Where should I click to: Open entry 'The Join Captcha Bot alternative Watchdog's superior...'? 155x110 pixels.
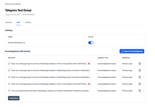[x=51, y=91]
